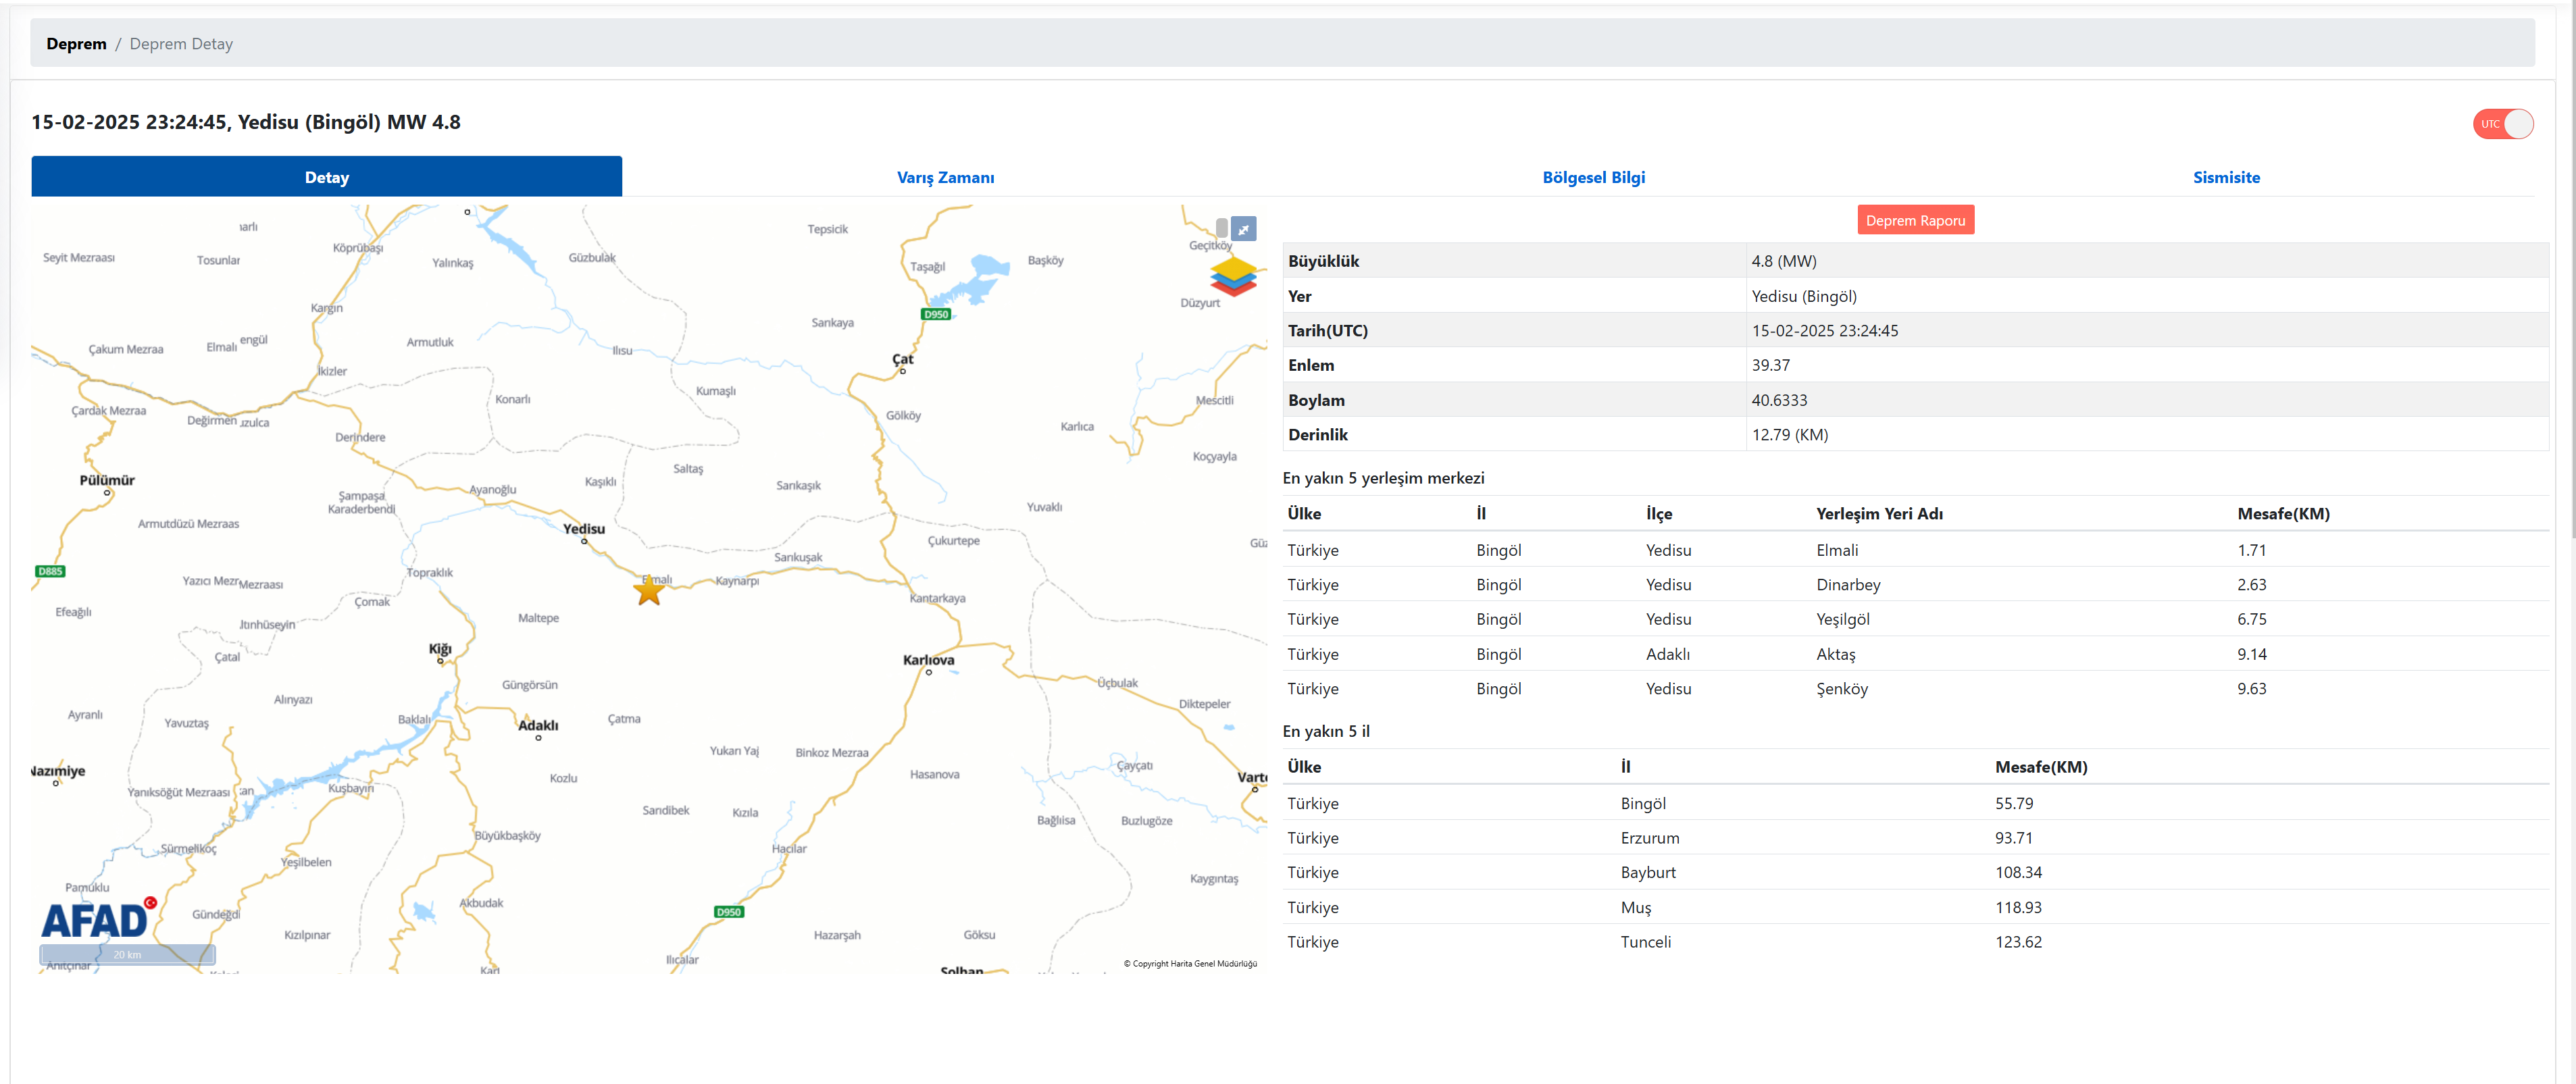Click the En yakın 5 il heading

point(1326,731)
